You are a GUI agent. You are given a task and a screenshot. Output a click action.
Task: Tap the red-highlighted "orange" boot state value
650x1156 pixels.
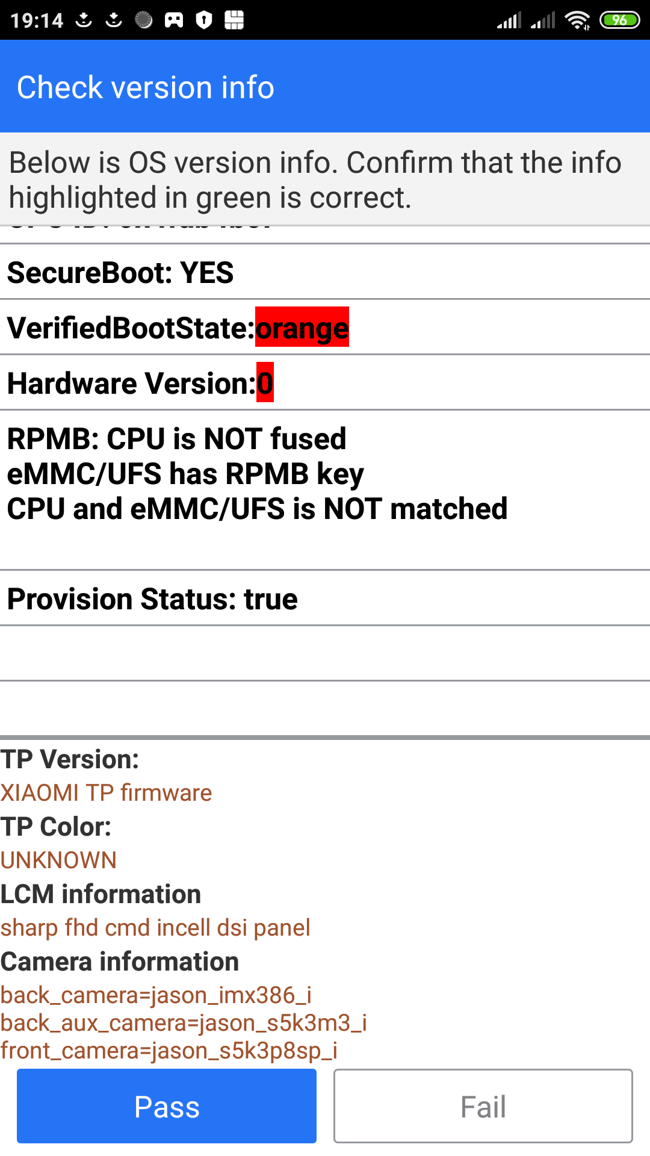[x=302, y=328]
